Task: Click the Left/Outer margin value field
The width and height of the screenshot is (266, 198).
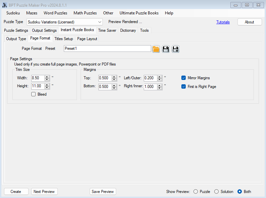Action: pyautogui.click(x=150, y=78)
